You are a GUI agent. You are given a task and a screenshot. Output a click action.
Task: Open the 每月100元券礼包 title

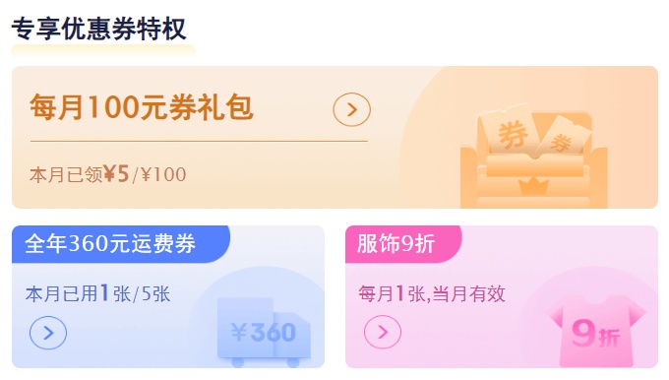[142, 107]
